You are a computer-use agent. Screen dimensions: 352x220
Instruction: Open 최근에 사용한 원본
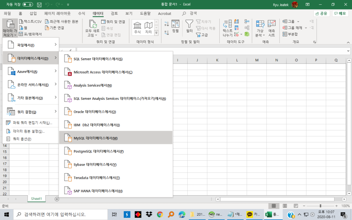[62, 21]
